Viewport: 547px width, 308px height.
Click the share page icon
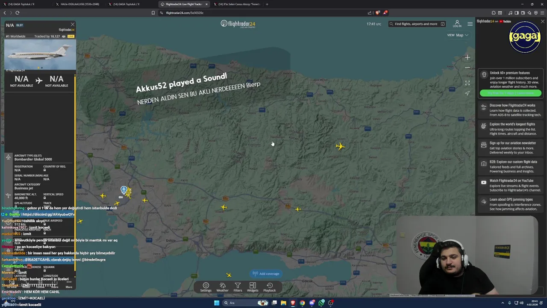(370, 13)
